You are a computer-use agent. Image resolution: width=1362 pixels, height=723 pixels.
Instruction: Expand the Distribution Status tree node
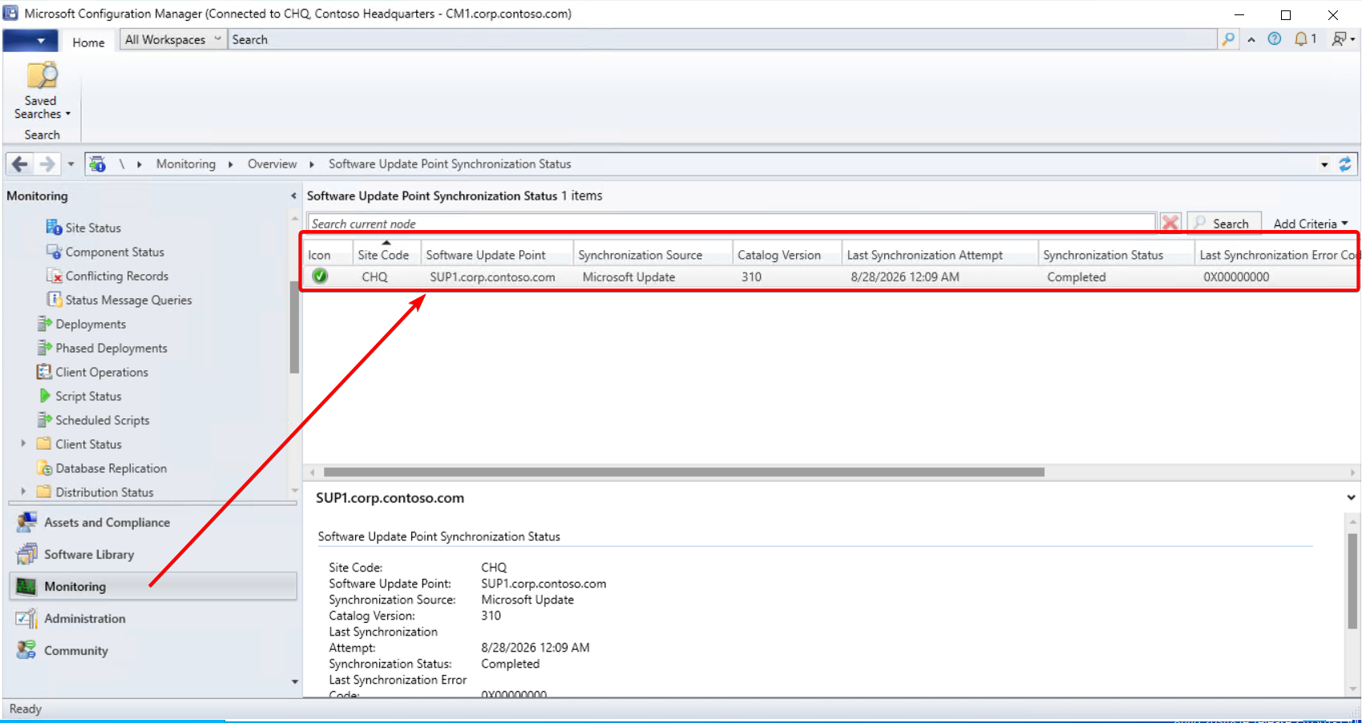coord(23,491)
